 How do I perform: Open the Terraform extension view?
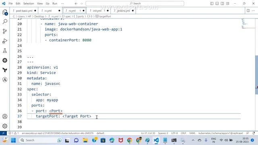point(5,70)
